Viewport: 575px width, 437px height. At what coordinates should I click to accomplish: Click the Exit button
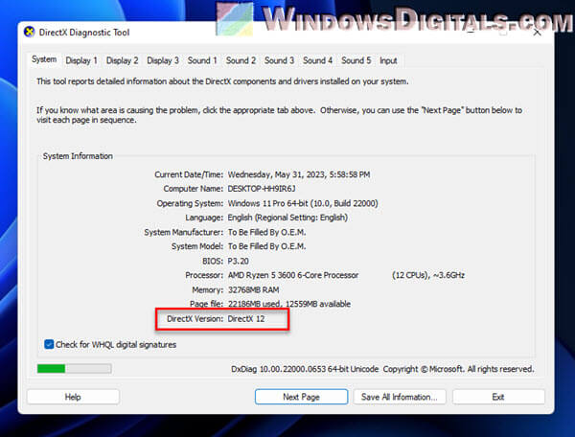point(498,397)
